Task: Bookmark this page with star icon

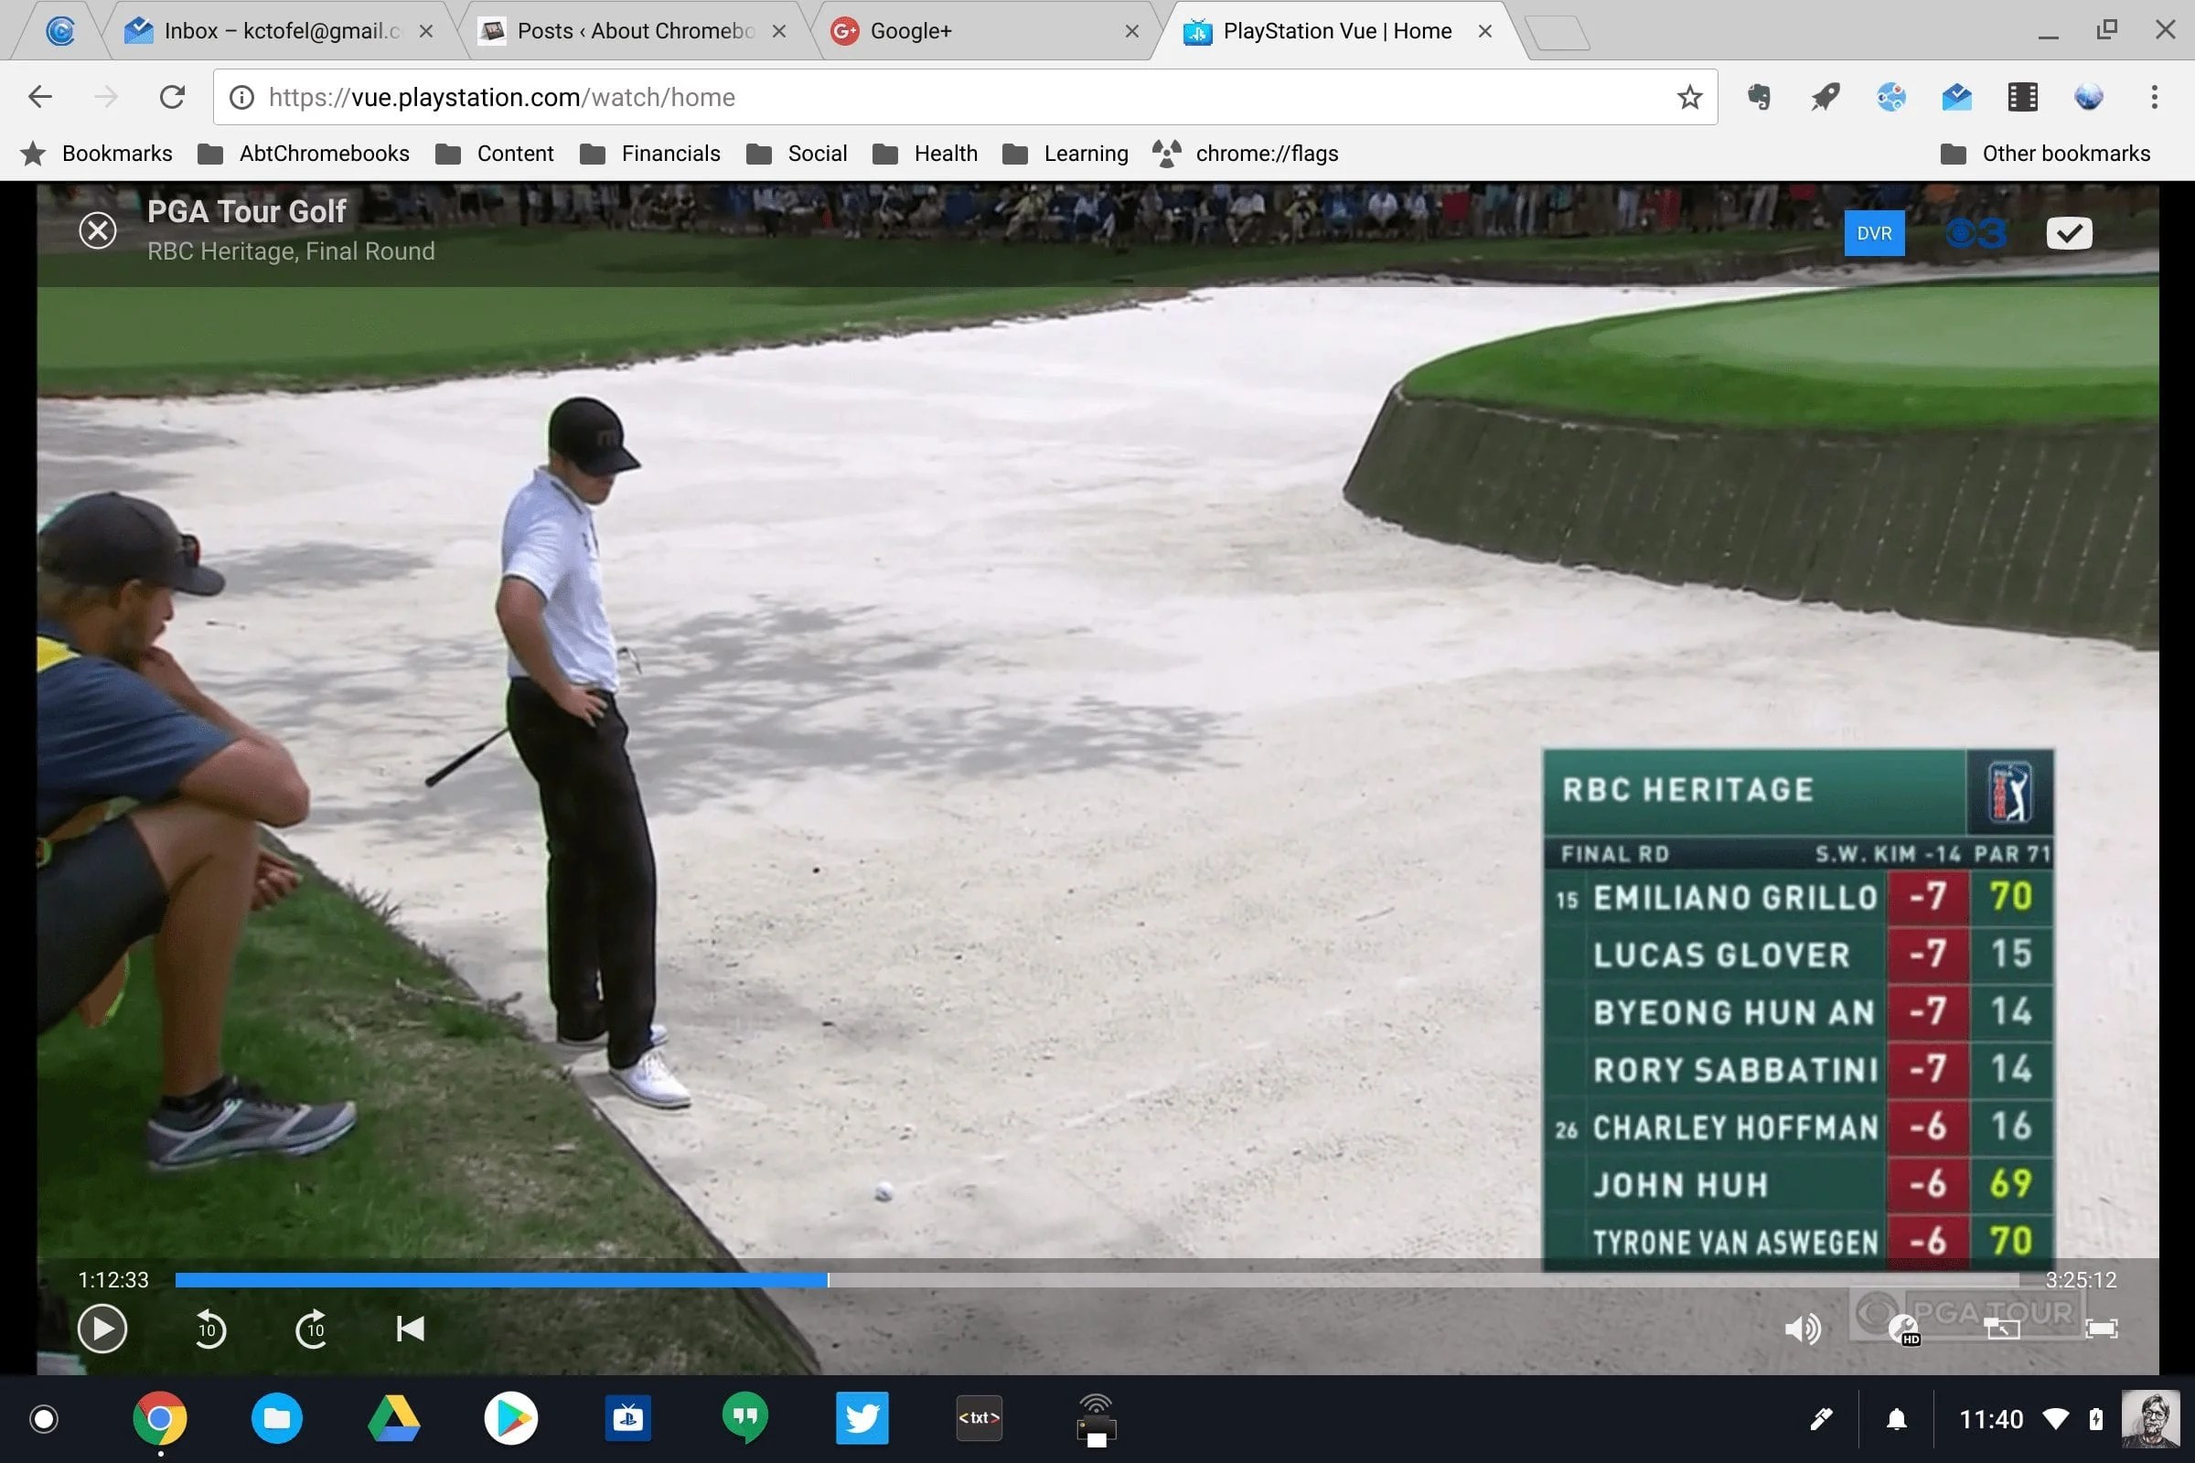Action: [1689, 97]
